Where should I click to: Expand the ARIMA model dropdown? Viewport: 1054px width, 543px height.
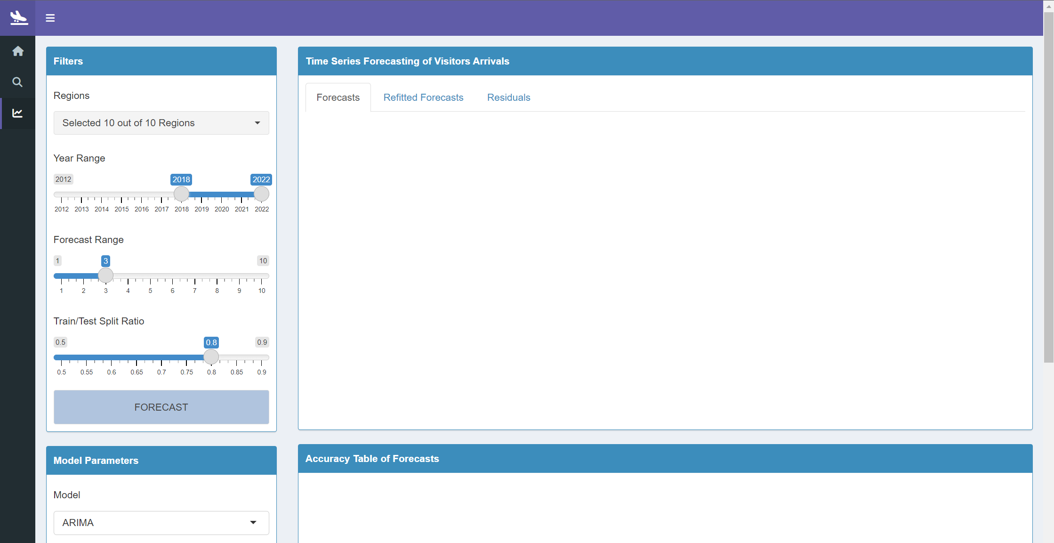tap(161, 523)
